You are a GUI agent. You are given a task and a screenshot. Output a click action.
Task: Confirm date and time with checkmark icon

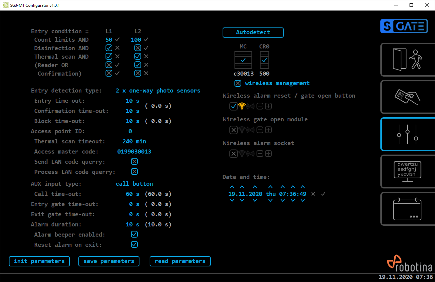323,194
